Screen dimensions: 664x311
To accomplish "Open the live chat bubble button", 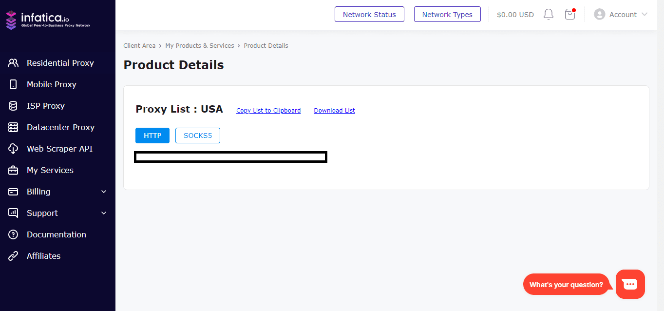I will pos(630,284).
